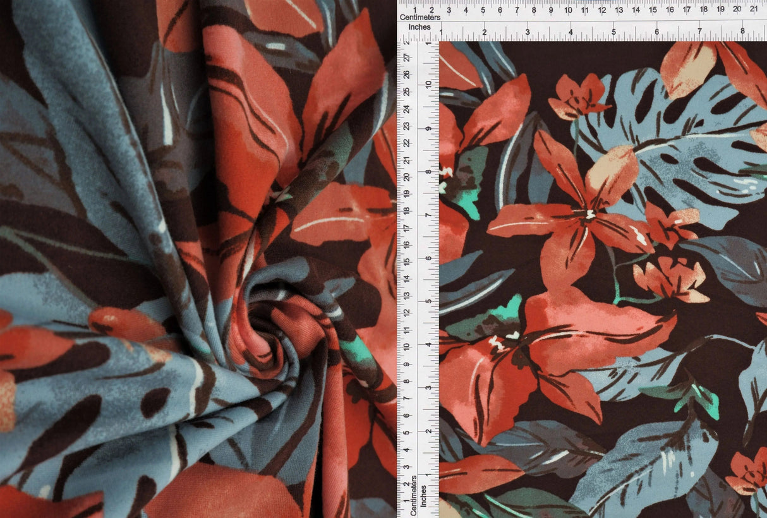Select the 5 mark on vertical inch ruler
This screenshot has height=518, width=767.
coord(429,301)
